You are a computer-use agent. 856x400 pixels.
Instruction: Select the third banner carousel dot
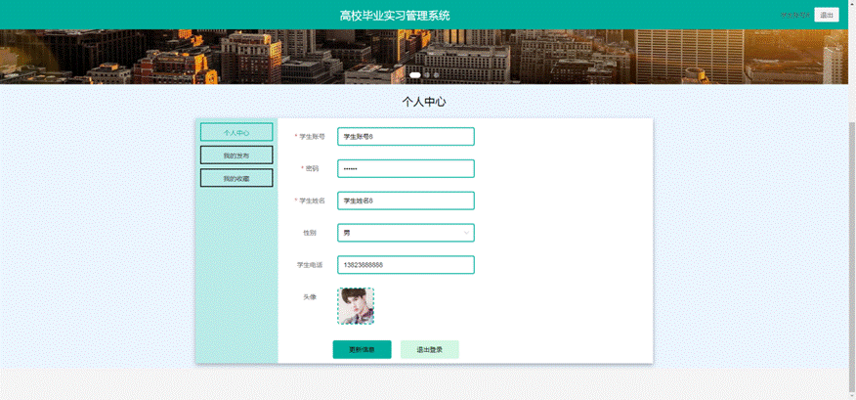coord(436,75)
